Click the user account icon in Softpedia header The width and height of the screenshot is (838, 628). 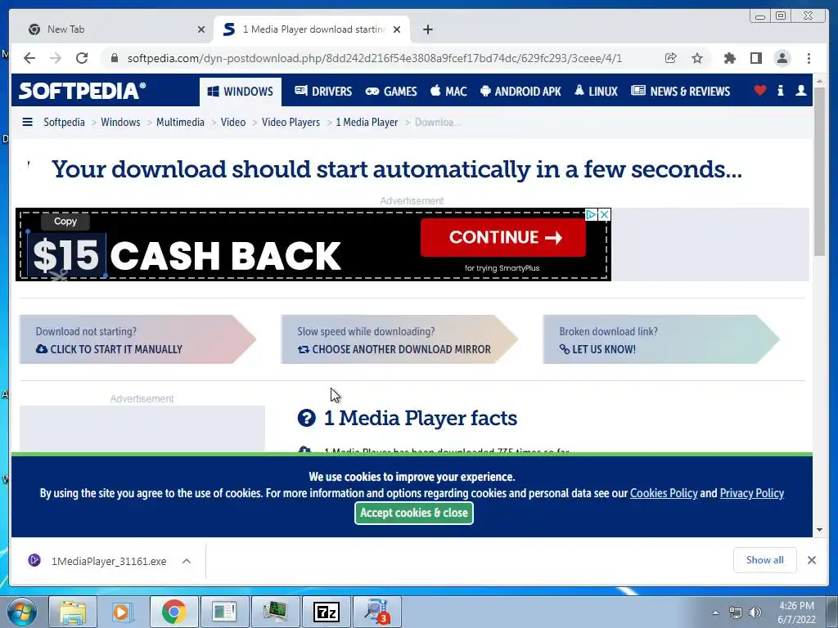click(x=800, y=91)
